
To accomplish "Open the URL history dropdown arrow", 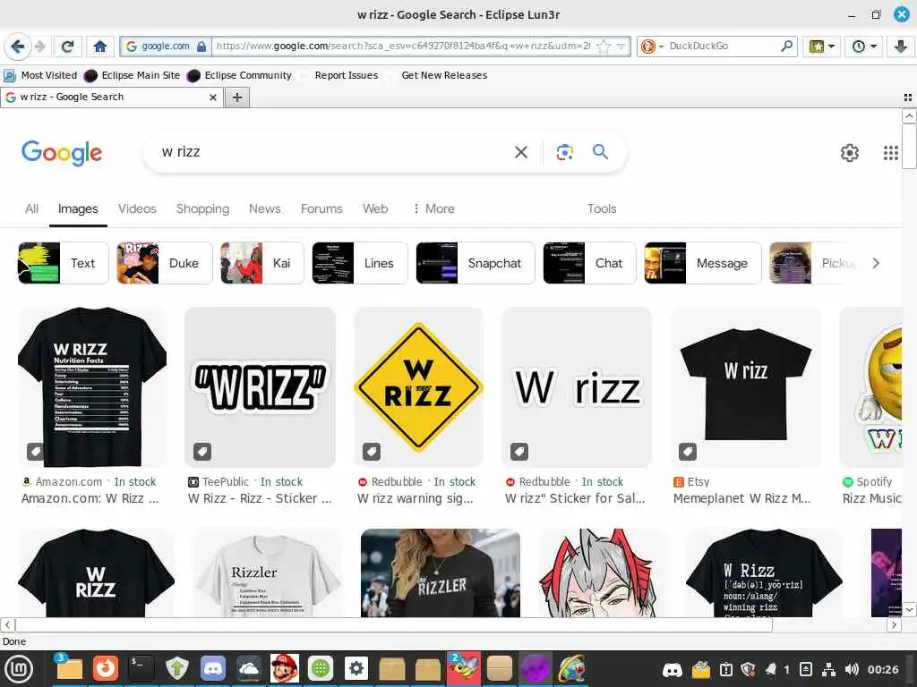I will pyautogui.click(x=621, y=47).
